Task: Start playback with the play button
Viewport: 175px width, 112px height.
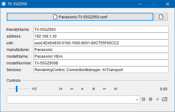Action: point(83,89)
